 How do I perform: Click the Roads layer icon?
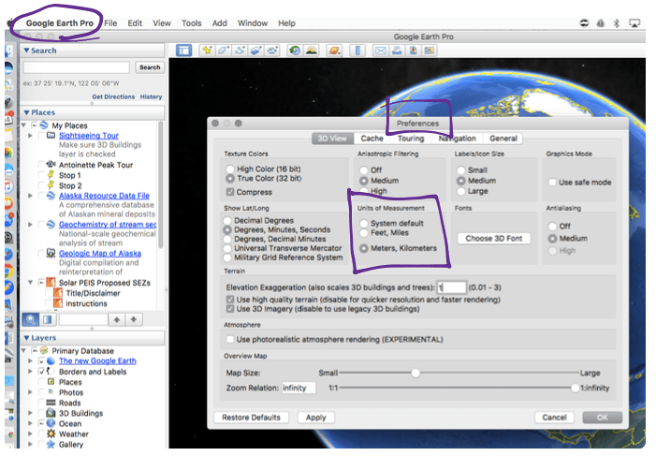pyautogui.click(x=51, y=403)
